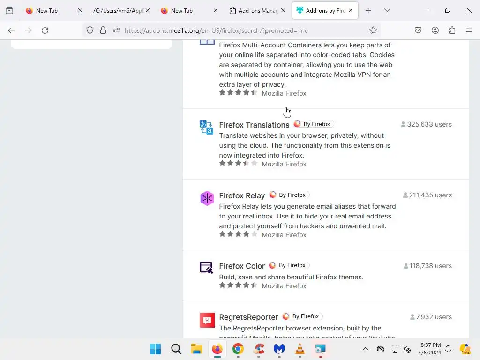Click By Firefox badge next to Firefox Translations
The image size is (480, 360).
(314, 124)
